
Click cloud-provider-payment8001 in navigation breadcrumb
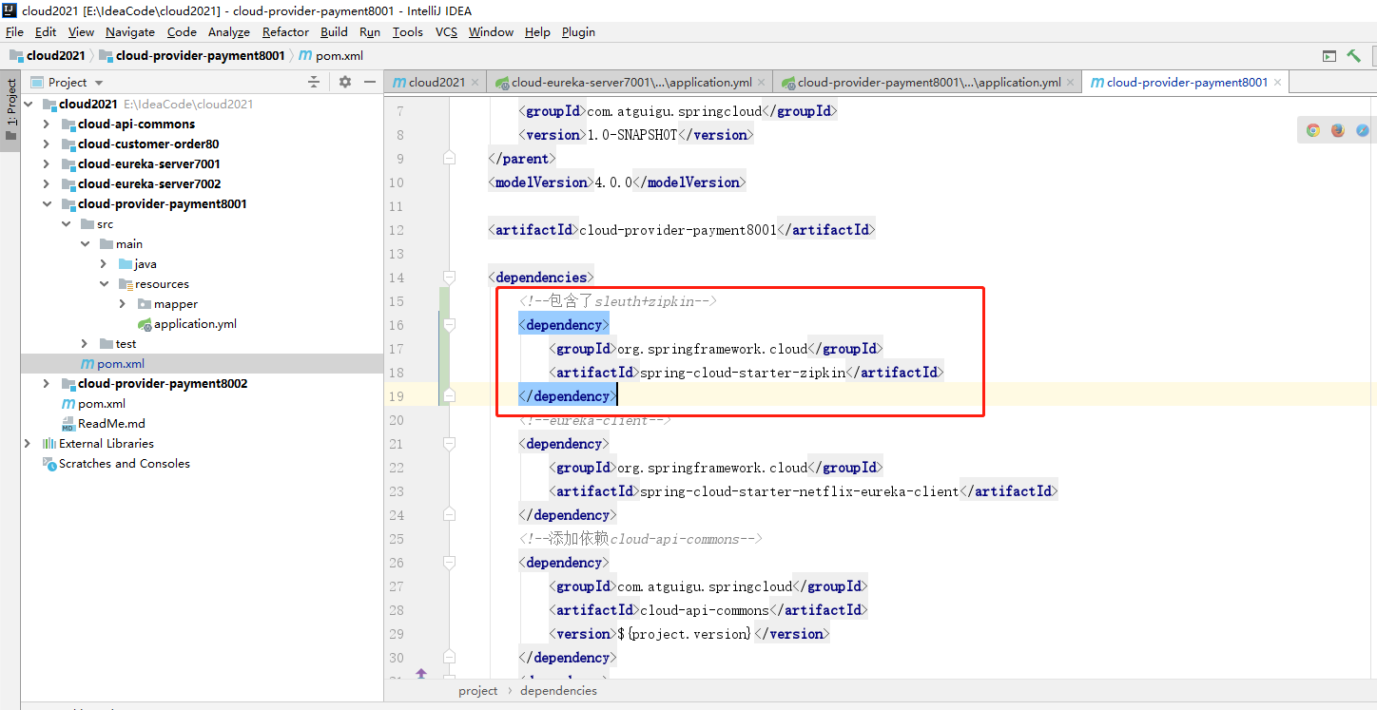click(192, 56)
